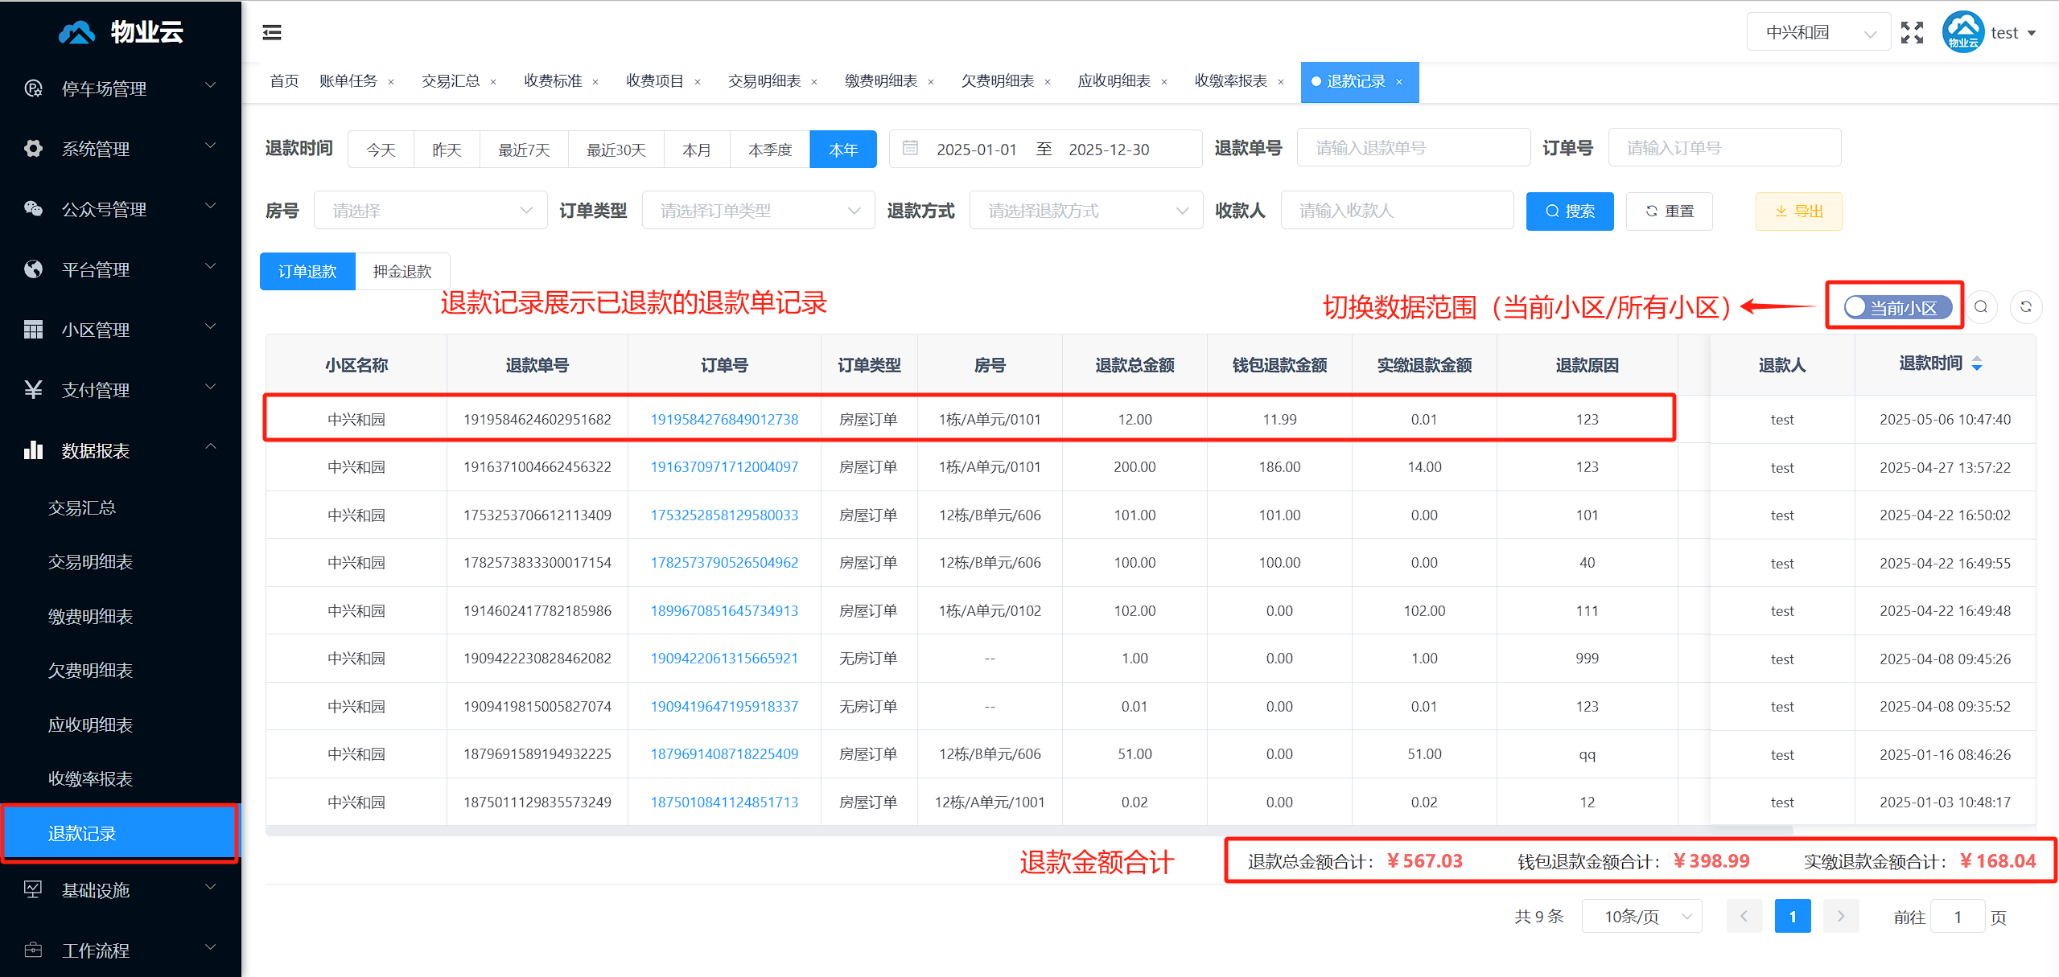Click the 搜索 button
The image size is (2059, 977).
1570,211
